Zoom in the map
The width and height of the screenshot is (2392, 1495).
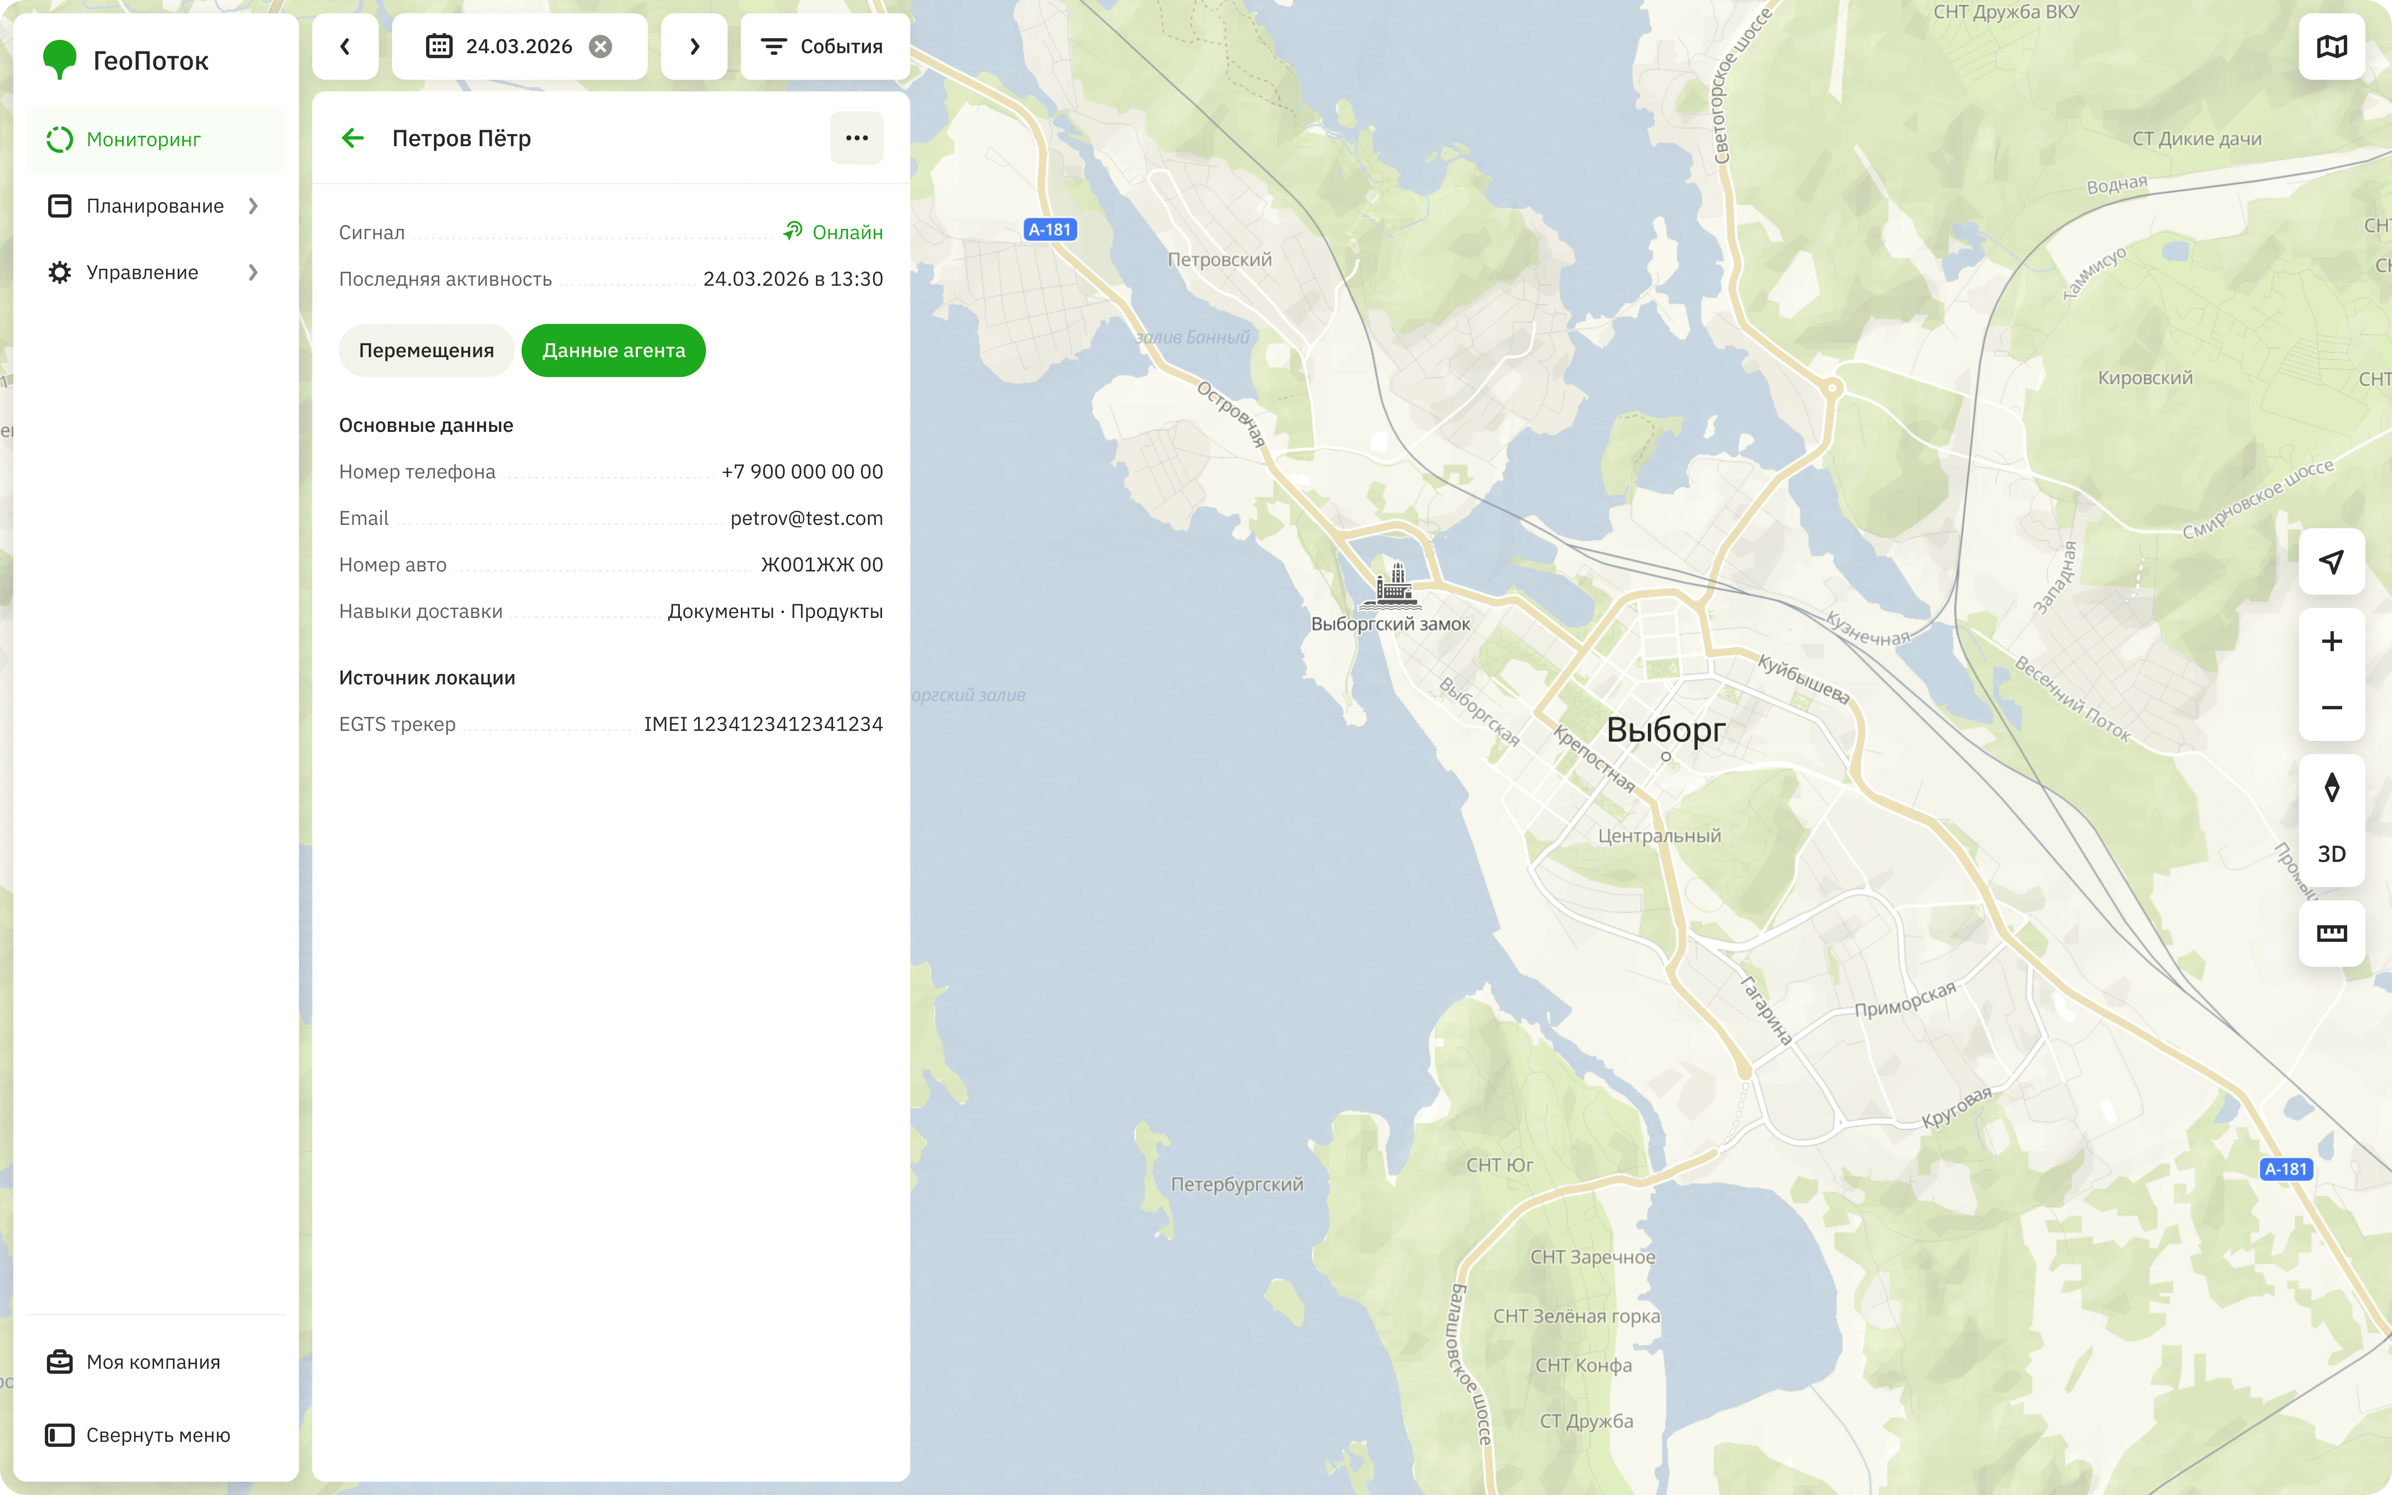point(2332,642)
